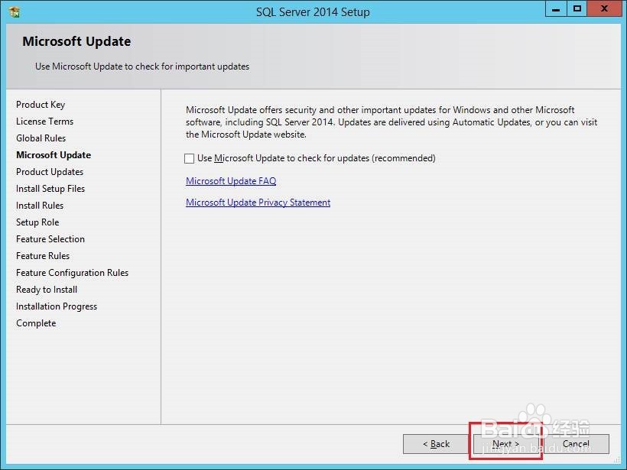Select Product Key step in sidebar
Screen dimensions: 627x470
41,105
